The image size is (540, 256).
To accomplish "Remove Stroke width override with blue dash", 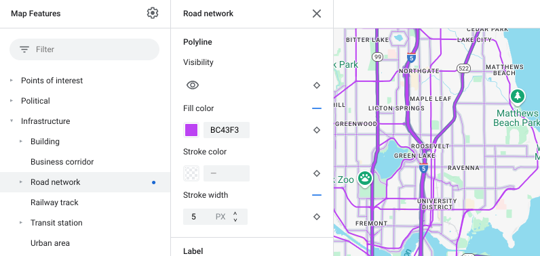I will point(317,195).
